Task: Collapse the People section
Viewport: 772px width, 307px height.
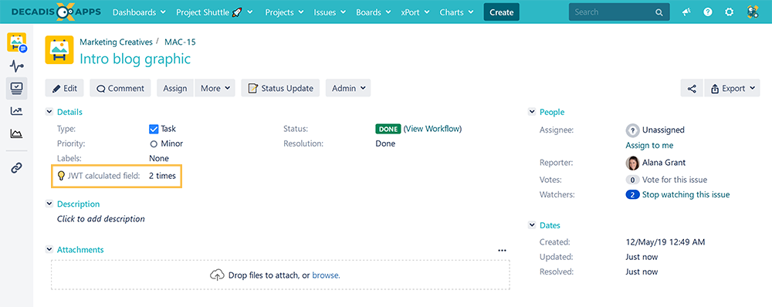Action: coord(532,112)
